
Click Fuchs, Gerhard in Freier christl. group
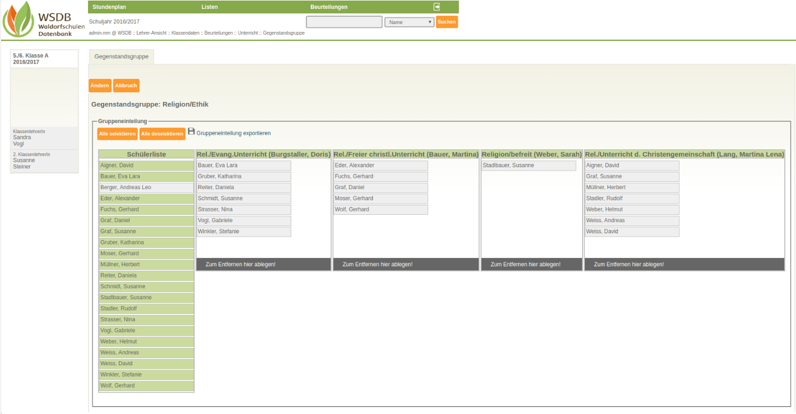(380, 176)
